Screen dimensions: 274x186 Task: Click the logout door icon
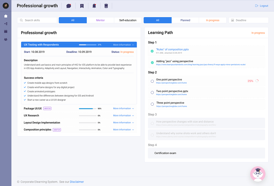coord(257,6)
